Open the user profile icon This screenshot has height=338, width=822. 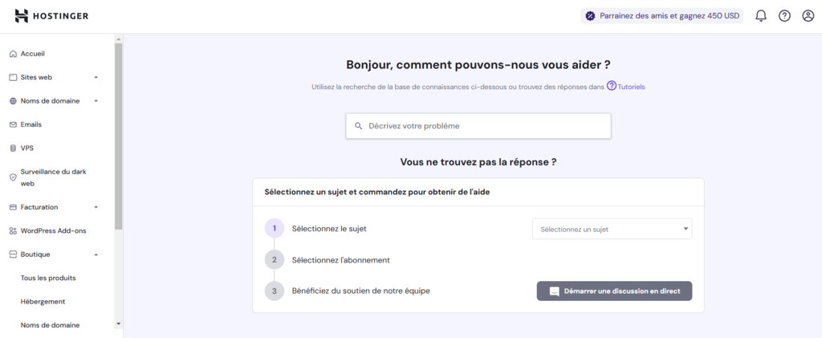point(808,16)
